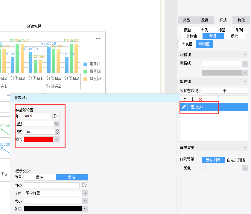Open the chart's three-dot more menu
This screenshot has height=214, width=251.
click(98, 39)
